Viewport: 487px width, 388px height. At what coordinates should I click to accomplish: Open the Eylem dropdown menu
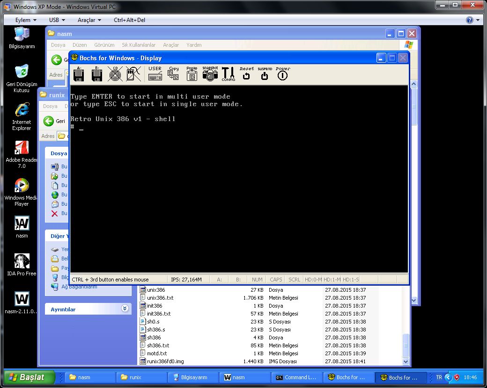click(26, 20)
